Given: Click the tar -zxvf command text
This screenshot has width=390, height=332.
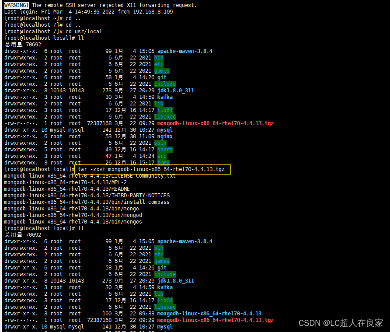Looking at the screenshot, I should click(151, 169).
